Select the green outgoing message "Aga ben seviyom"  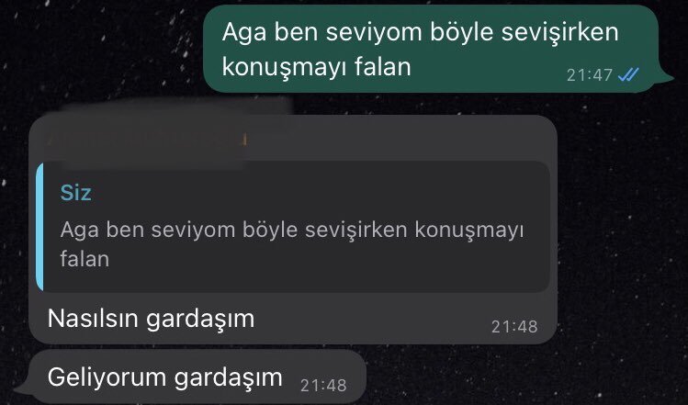pyautogui.click(x=432, y=49)
